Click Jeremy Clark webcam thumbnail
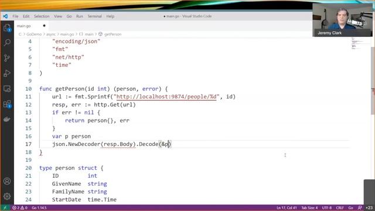Image resolution: width=375 pixels, height=211 pixels. tap(342, 20)
